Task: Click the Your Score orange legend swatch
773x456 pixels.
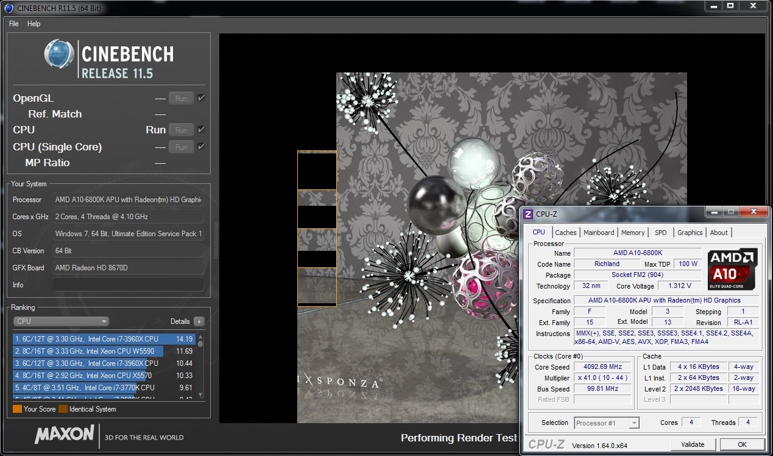Action: tap(17, 409)
